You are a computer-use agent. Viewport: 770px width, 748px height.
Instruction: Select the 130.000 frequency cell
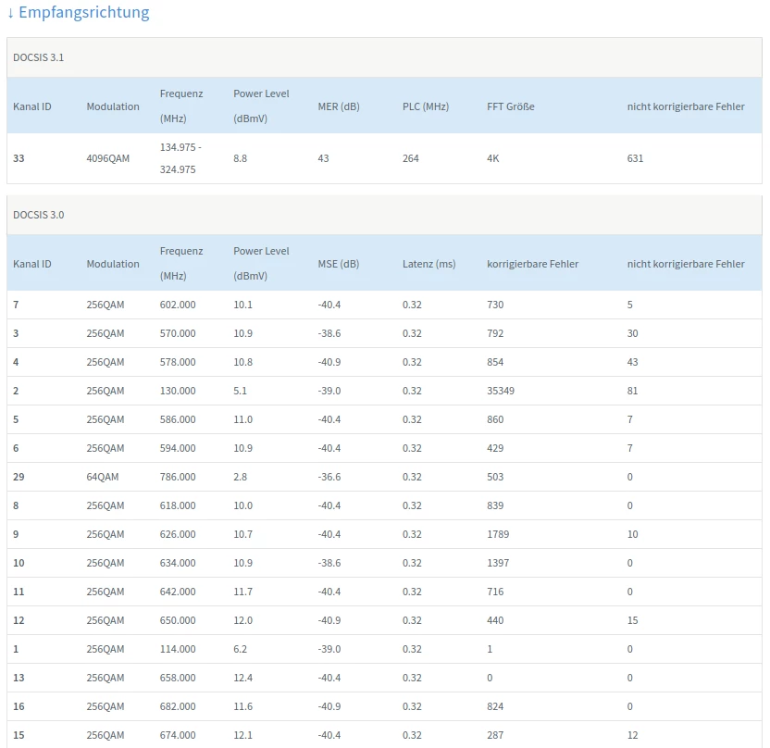tap(178, 391)
